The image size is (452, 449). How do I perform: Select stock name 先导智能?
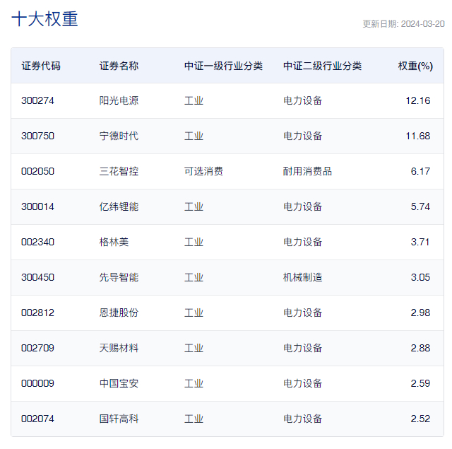(x=119, y=277)
